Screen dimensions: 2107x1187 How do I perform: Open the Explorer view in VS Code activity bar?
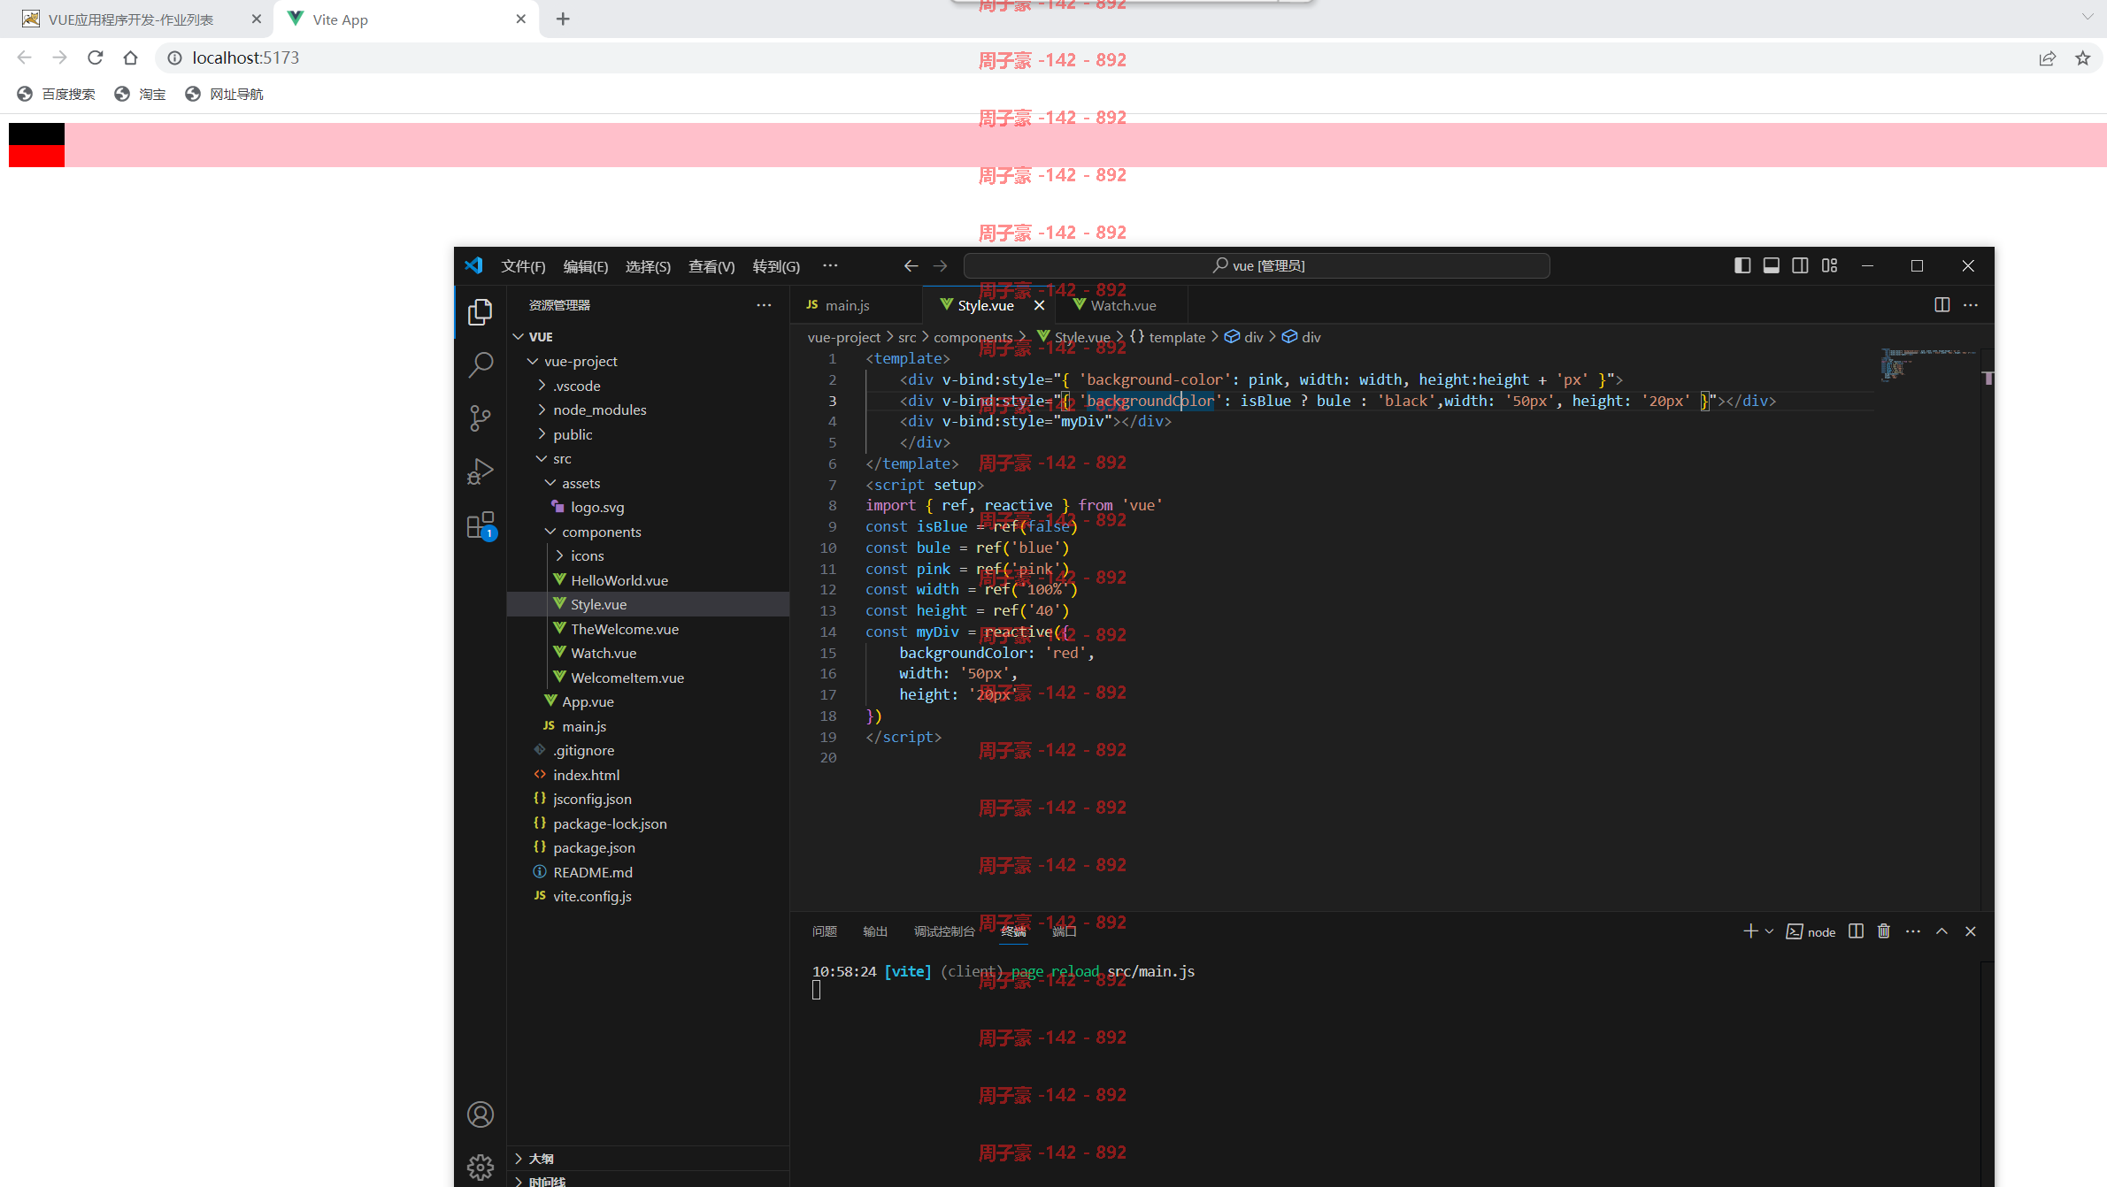tap(481, 311)
